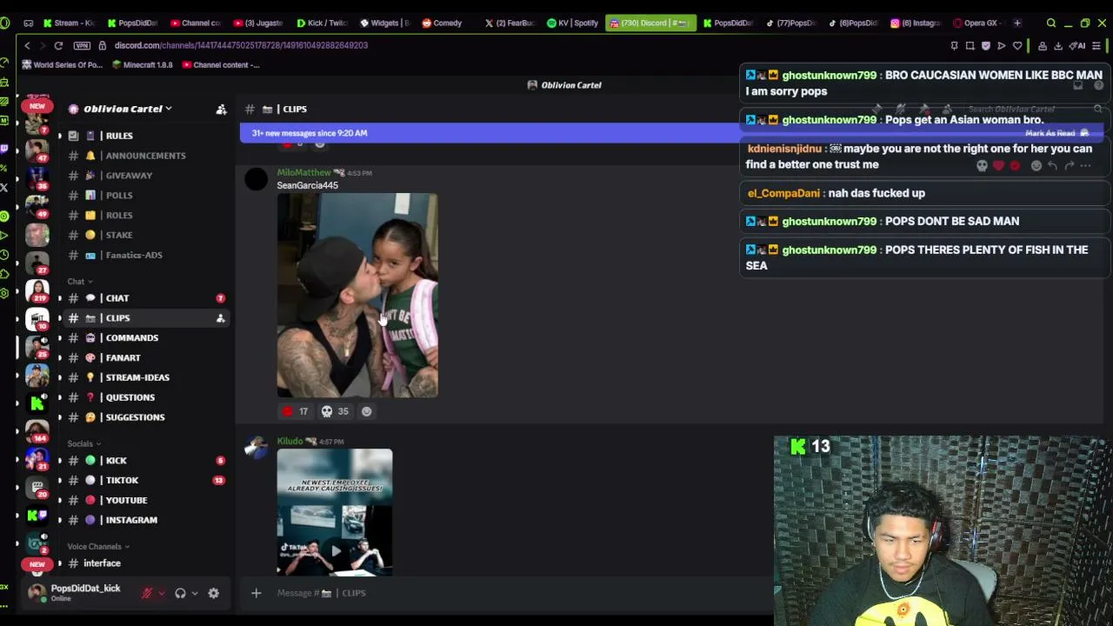Screen dimensions: 1113x626
Task: Collapse the Chat category
Action: coord(79,282)
